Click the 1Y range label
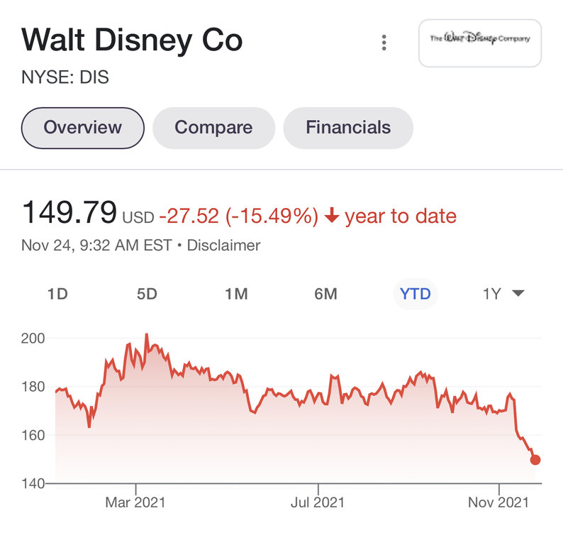 (x=491, y=294)
